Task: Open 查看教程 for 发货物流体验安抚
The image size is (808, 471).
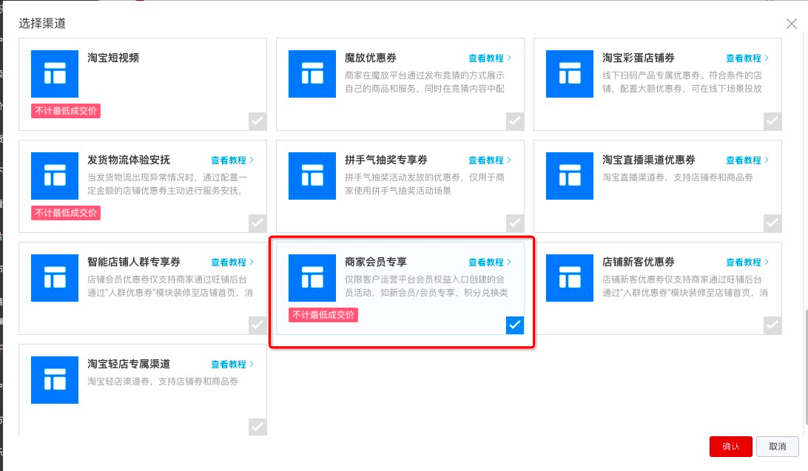Action: click(232, 160)
